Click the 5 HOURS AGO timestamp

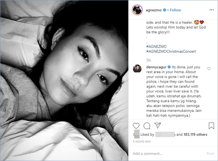coord(142,142)
